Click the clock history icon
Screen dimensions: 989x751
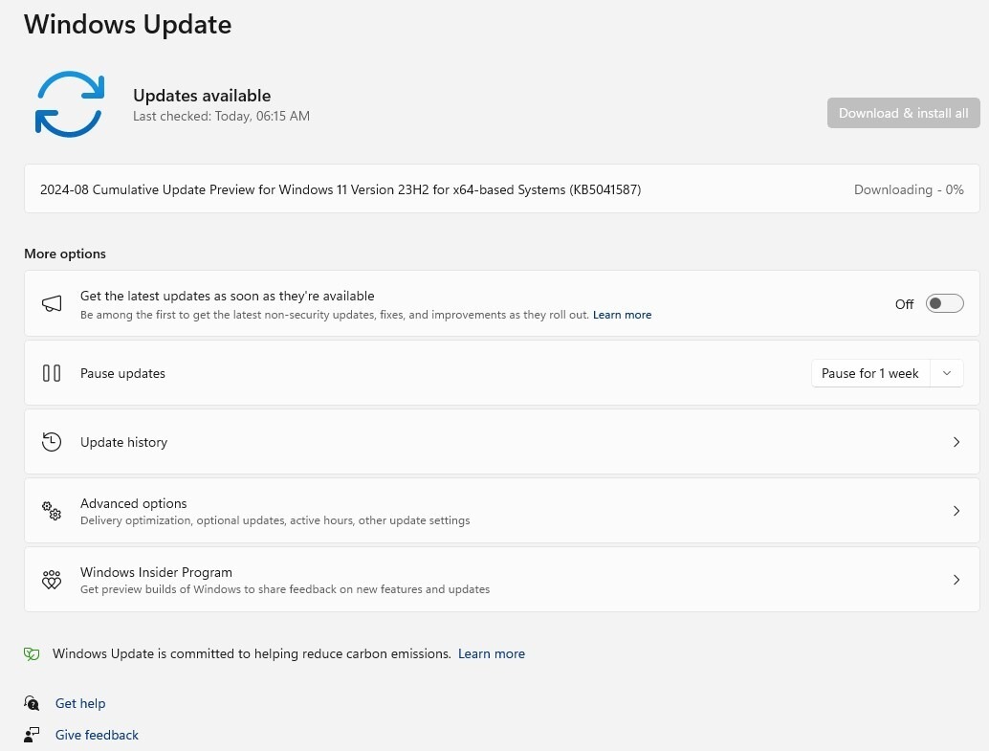[x=52, y=442]
